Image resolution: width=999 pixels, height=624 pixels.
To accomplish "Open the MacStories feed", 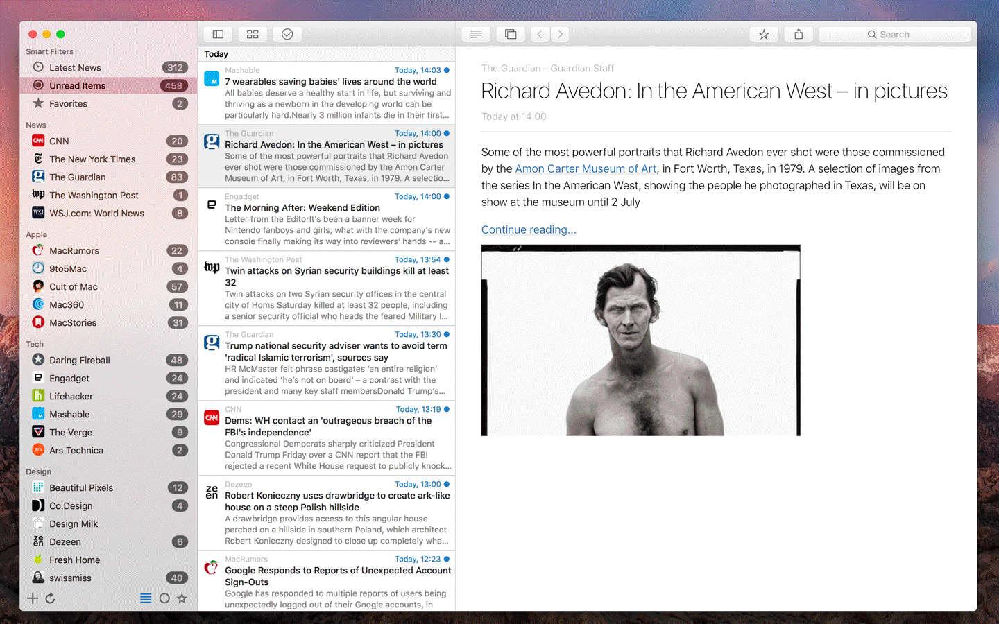I will (x=108, y=322).
